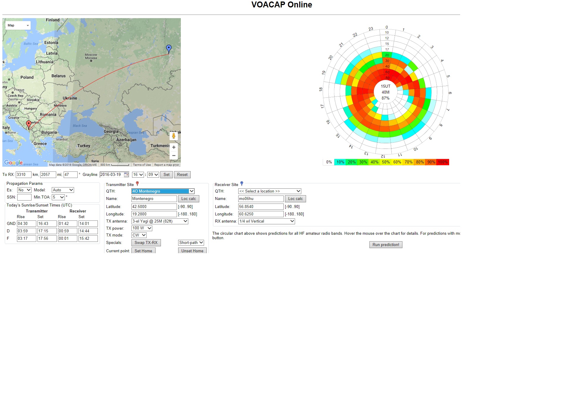The width and height of the screenshot is (580, 413).
Task: Expand the Transmitter QTH dropdown
Action: [x=163, y=191]
